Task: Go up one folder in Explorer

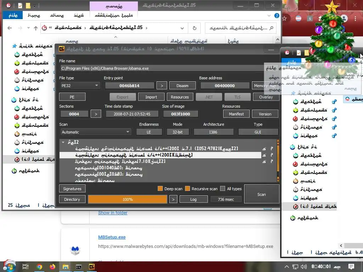Action: click(x=36, y=28)
